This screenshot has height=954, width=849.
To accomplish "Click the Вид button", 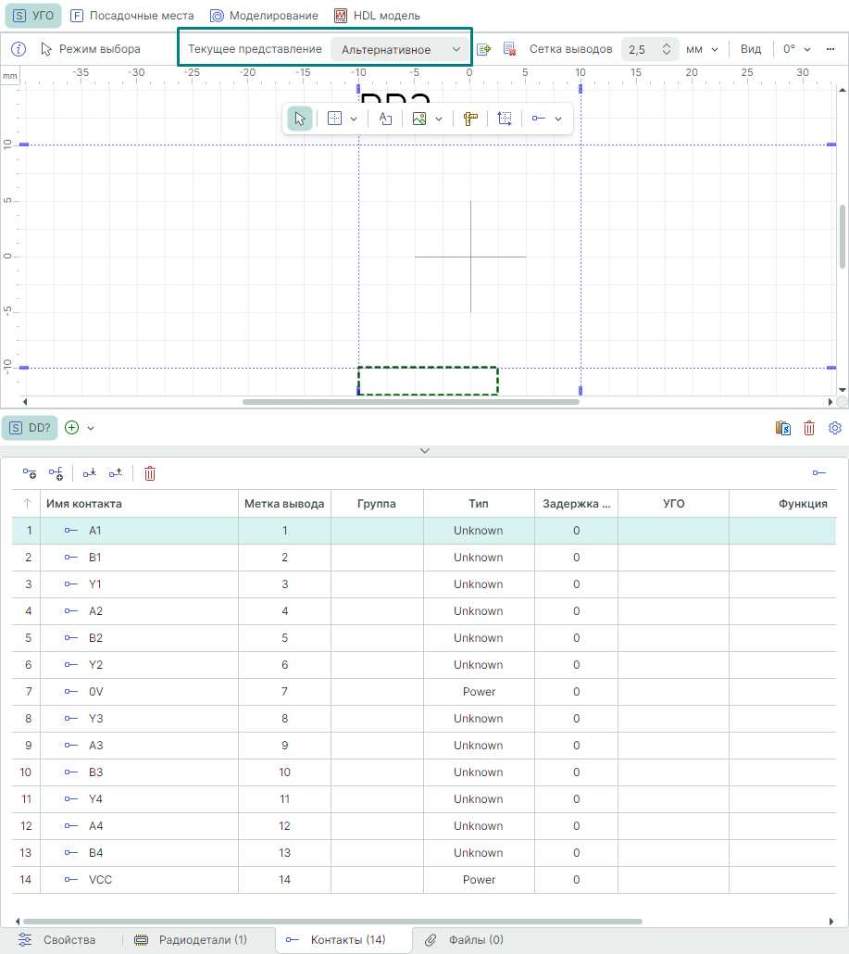I will pos(751,49).
